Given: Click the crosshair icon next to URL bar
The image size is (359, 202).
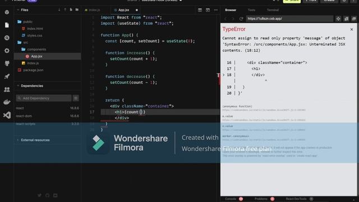Looking at the screenshot, I should point(338,19).
